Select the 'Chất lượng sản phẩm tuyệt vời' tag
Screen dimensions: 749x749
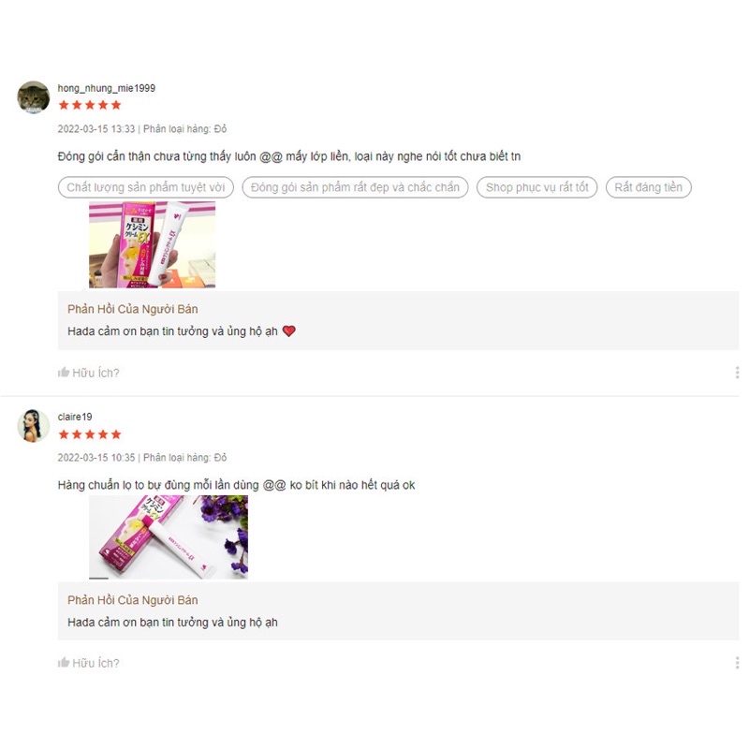pos(146,187)
